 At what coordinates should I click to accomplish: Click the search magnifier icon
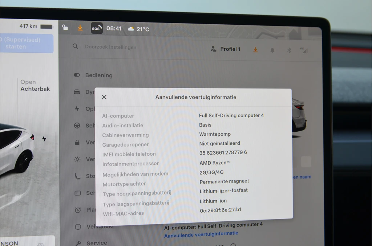[x=75, y=46]
